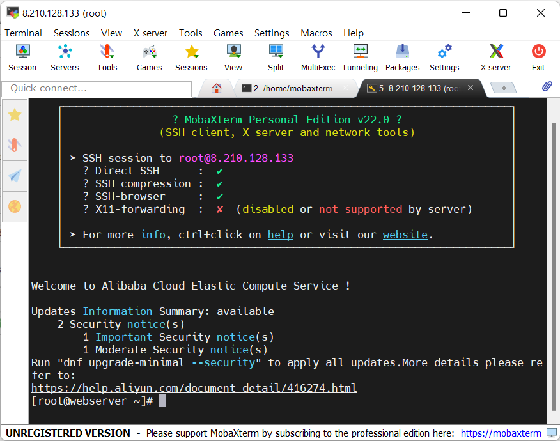Open the Sessions menu
560x441 pixels.
[x=72, y=33]
